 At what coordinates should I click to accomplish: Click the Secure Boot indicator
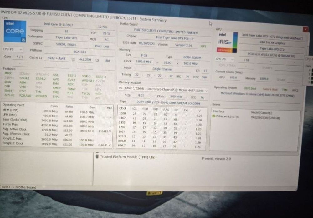point(270,89)
